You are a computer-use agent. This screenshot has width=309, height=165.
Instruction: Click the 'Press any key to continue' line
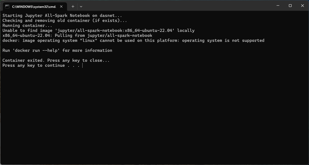[41, 65]
